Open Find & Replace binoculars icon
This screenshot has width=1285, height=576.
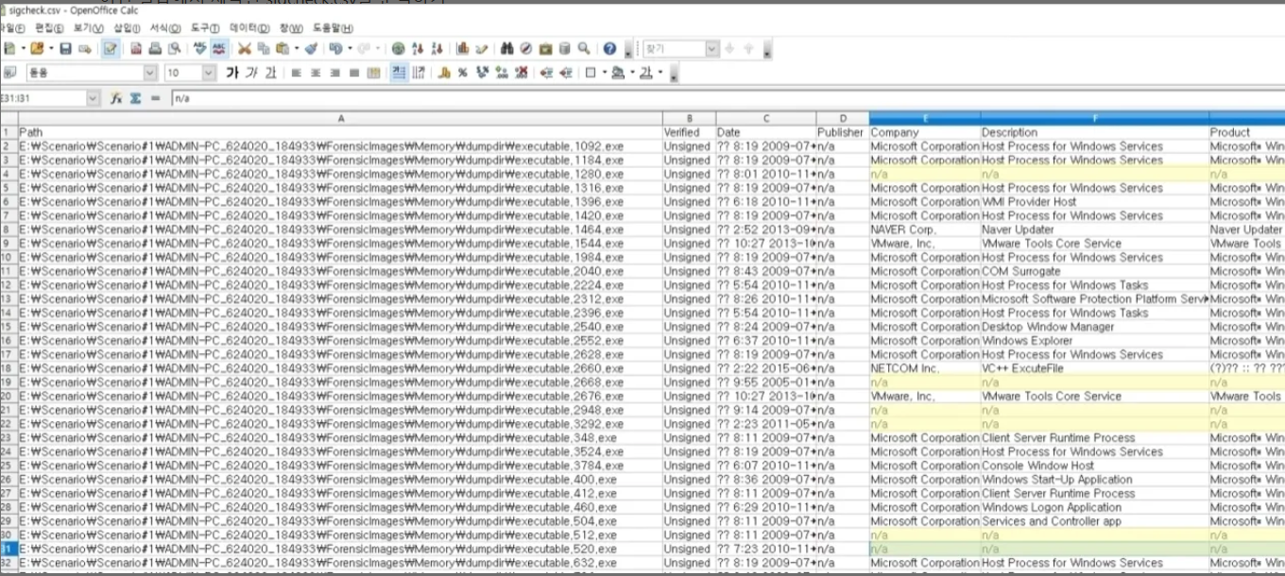click(507, 48)
